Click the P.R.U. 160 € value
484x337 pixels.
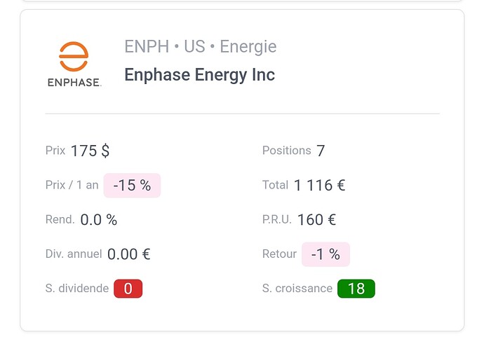[316, 220]
